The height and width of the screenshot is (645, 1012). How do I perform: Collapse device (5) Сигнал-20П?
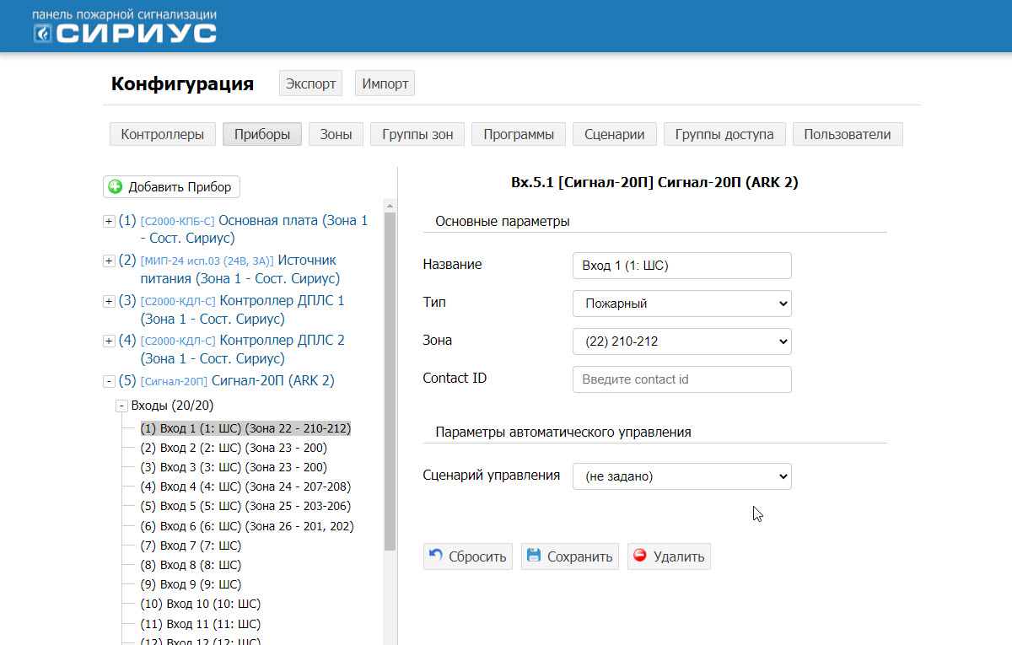(109, 381)
